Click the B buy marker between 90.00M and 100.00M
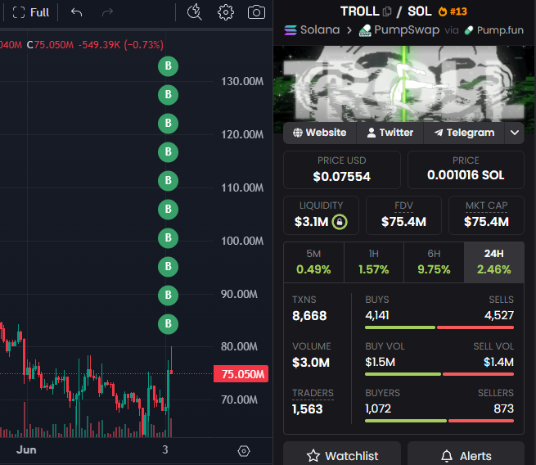This screenshot has height=465, width=536. coord(169,266)
